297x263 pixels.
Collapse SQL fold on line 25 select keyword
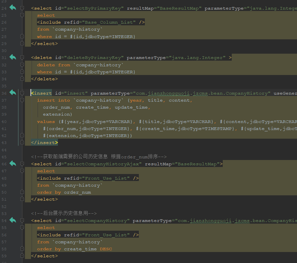tap(22, 15)
